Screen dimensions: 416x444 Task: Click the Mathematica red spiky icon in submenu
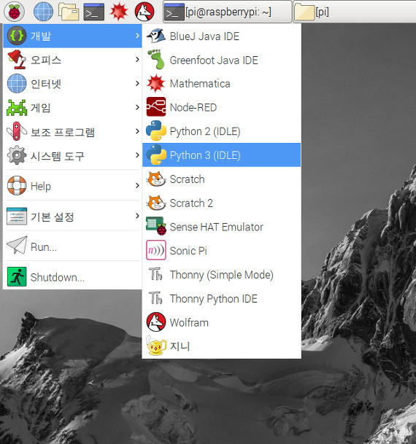tap(155, 84)
